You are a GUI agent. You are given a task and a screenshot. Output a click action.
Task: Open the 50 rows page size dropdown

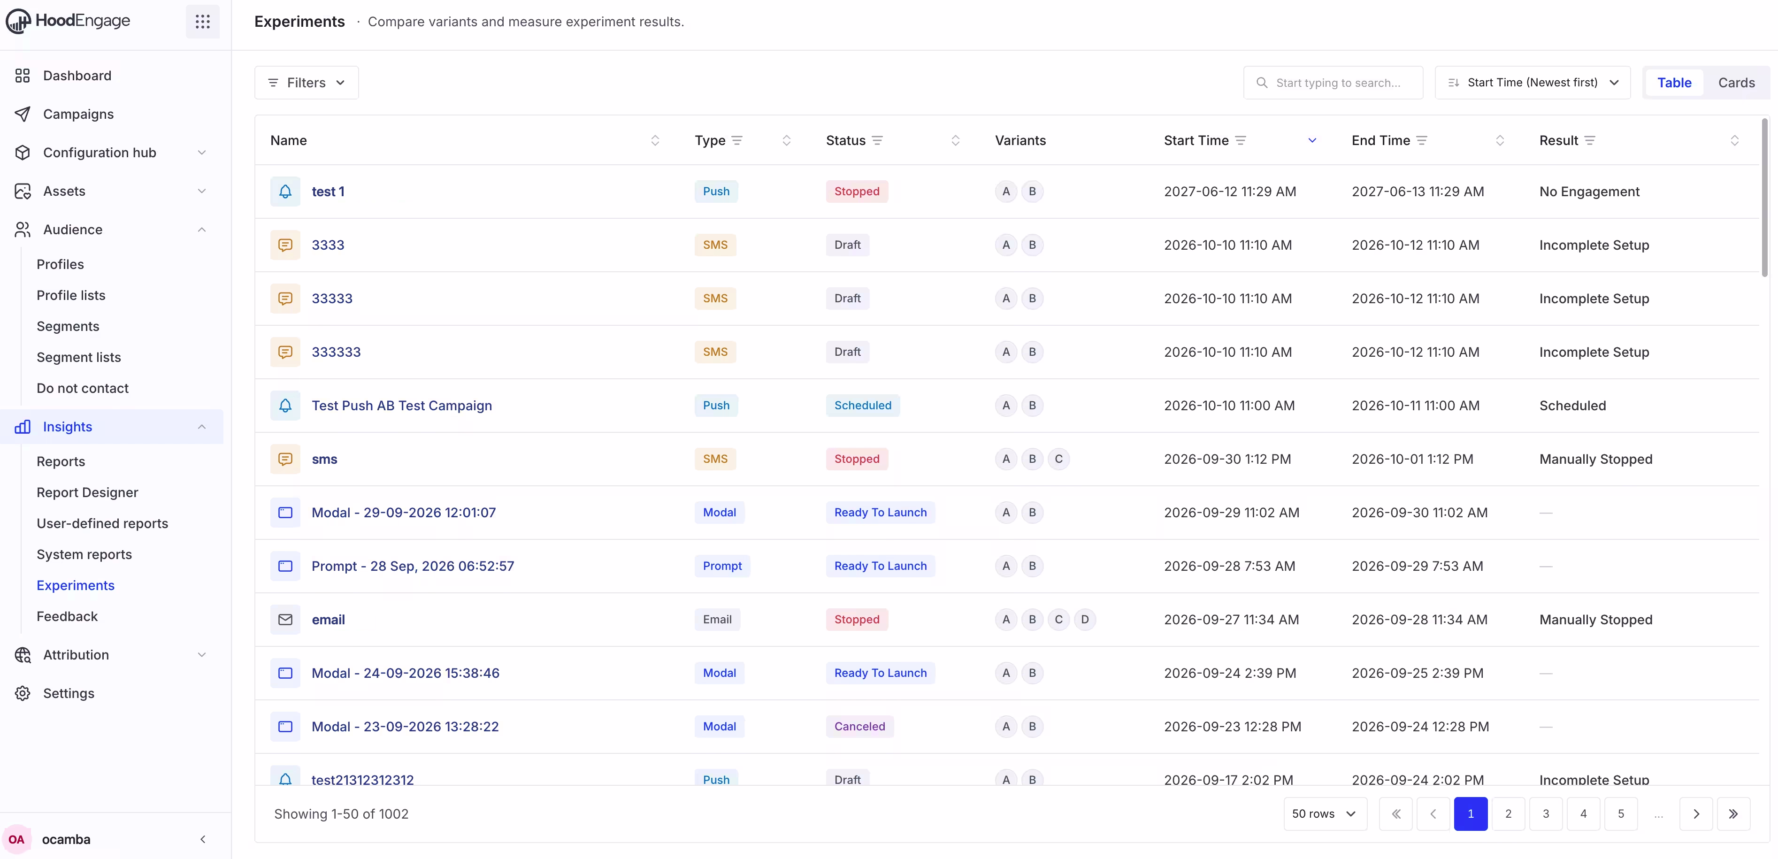1325,813
